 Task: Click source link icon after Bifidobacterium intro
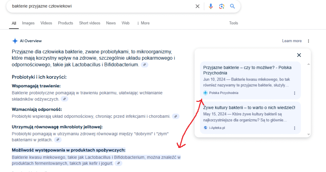click(145, 65)
